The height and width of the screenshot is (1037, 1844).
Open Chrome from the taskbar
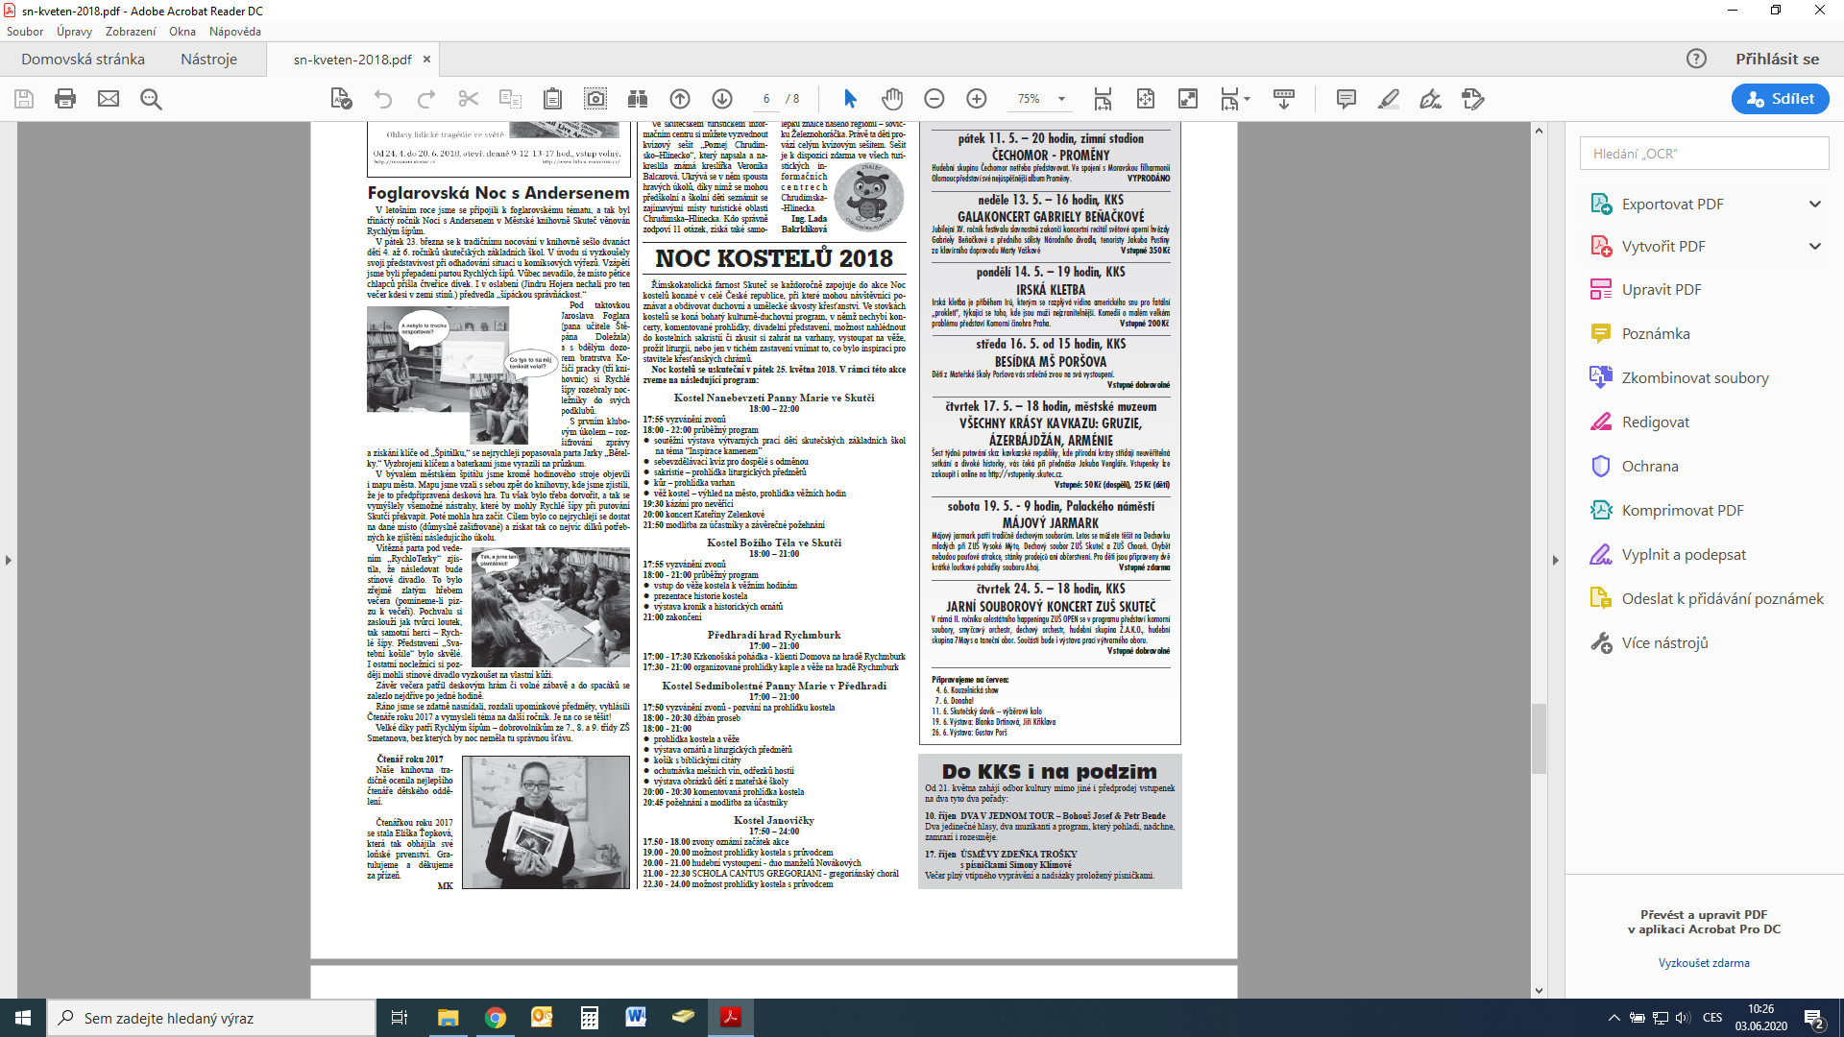496,1018
